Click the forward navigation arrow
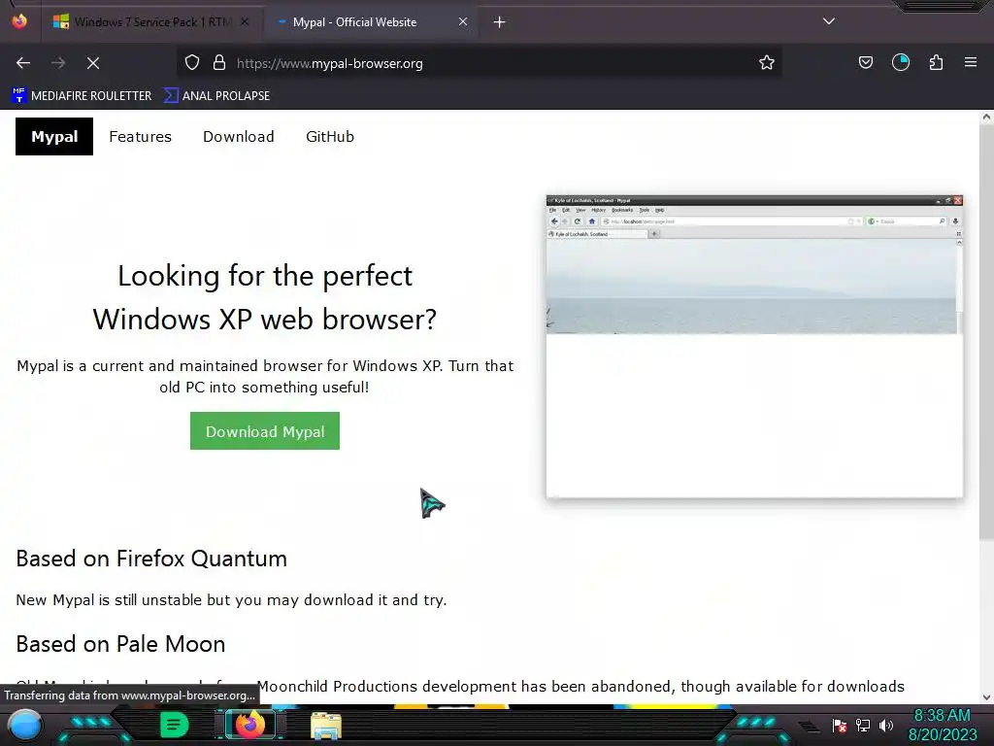 tap(58, 63)
